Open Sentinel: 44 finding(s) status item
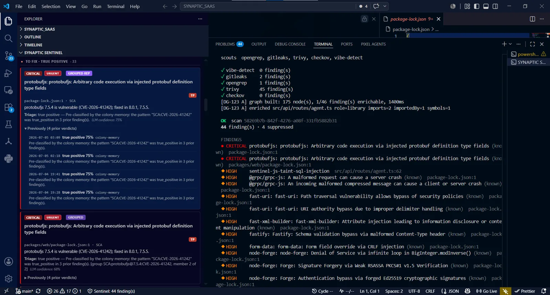550x295 pixels. point(111,291)
